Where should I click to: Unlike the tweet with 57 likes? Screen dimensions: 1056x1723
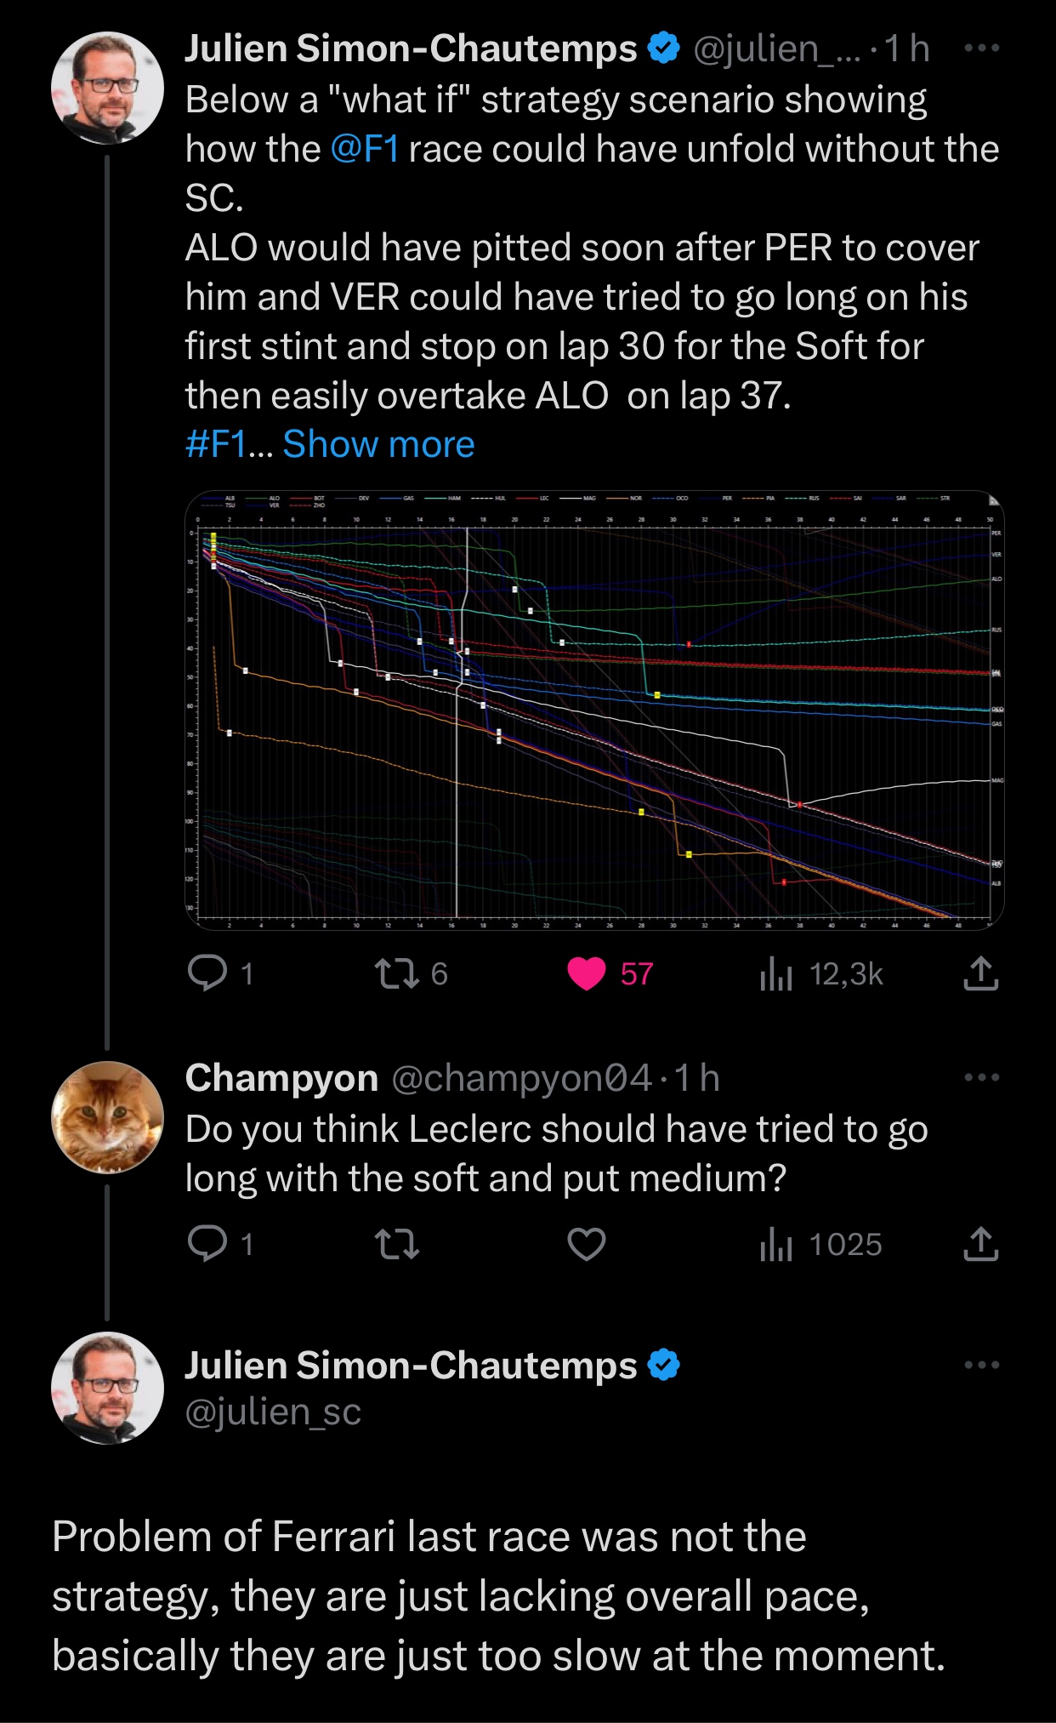[587, 973]
